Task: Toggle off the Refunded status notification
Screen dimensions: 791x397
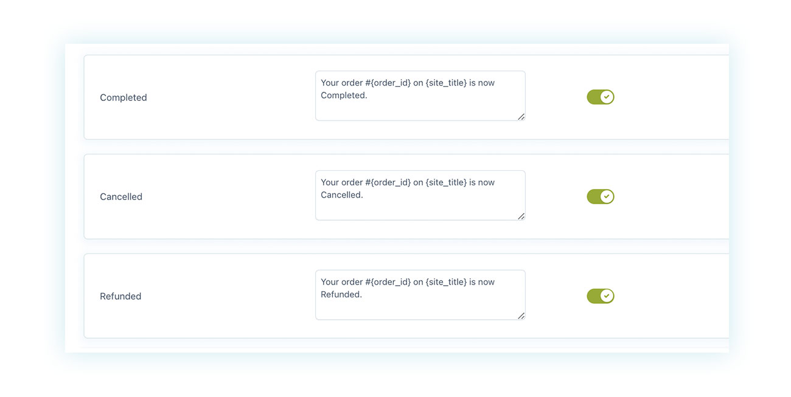Action: tap(601, 296)
